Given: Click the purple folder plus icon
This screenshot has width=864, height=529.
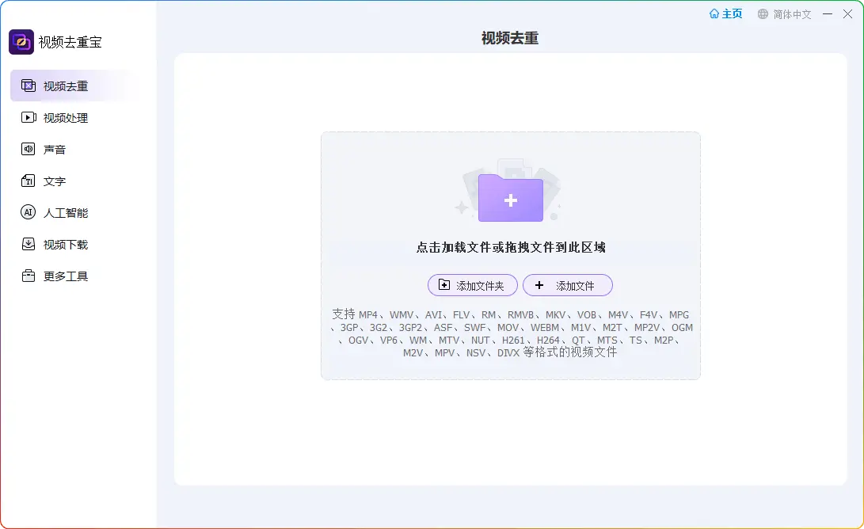Looking at the screenshot, I should [x=511, y=199].
